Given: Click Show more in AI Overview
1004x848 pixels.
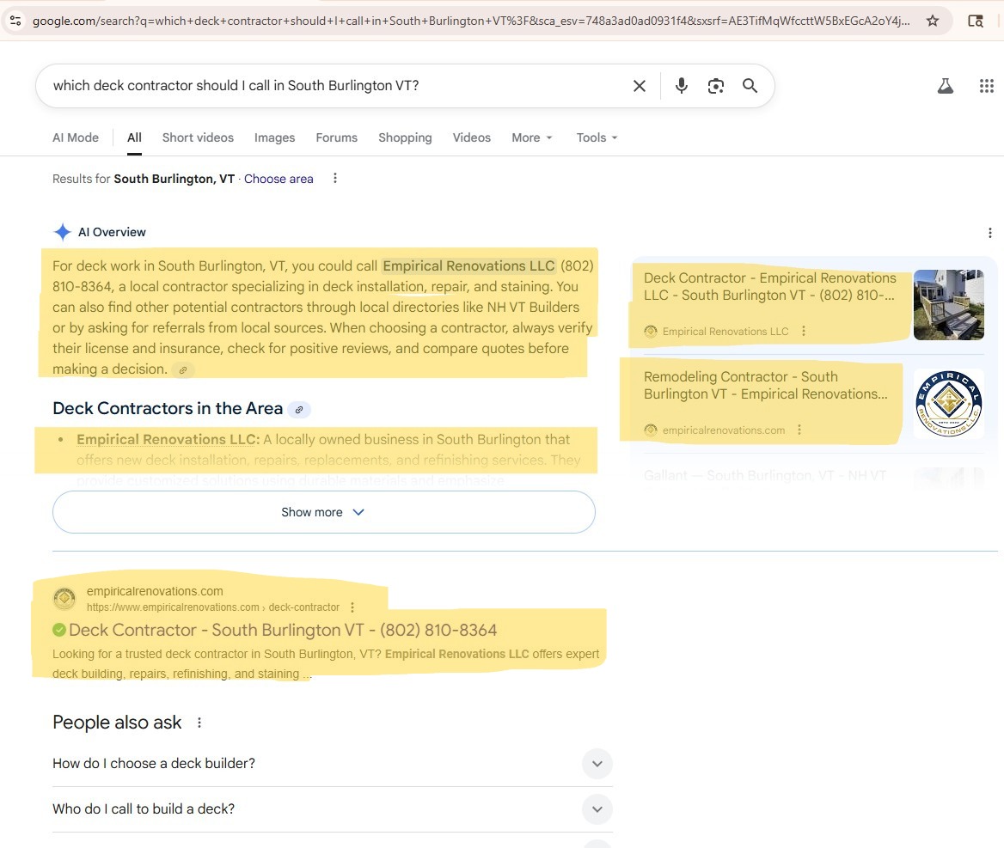Looking at the screenshot, I should [323, 512].
